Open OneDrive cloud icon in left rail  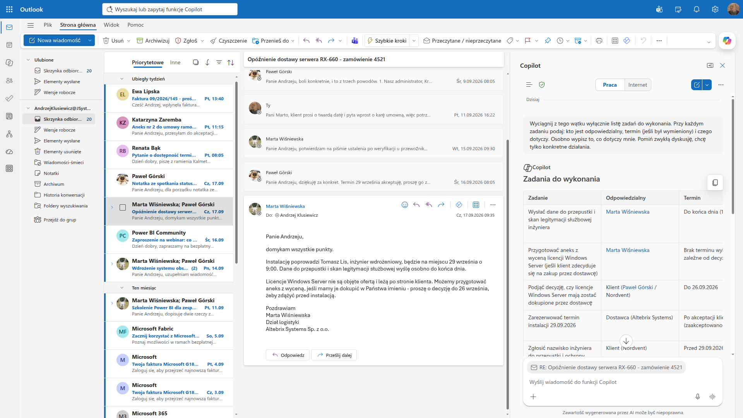pyautogui.click(x=9, y=152)
